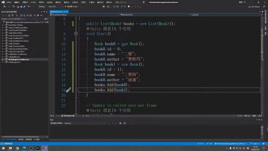Viewport: 268px width, 151px height.
Task: Click the line 'Book book1 = new Book();'
Action: click(119, 64)
